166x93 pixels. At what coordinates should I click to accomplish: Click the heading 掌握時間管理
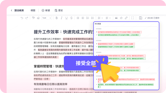coord(49,66)
